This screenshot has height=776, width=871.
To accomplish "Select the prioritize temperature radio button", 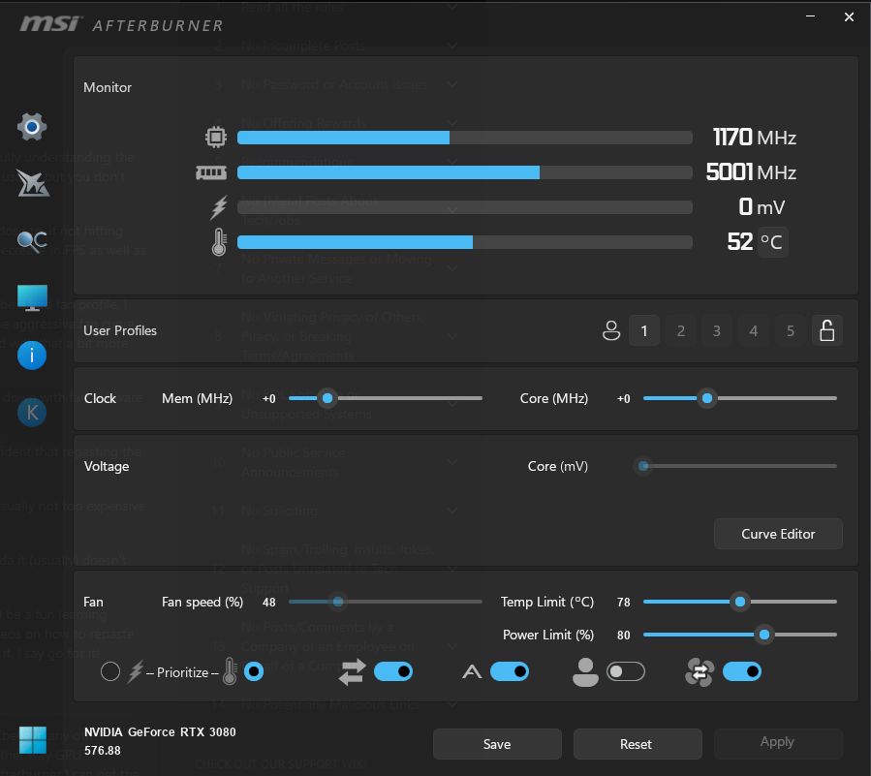I will click(254, 671).
